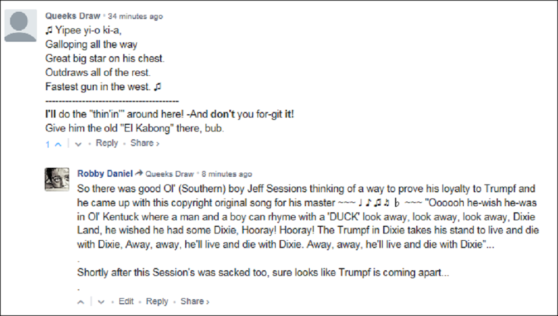Expand Share options under Queeks Draw's comment

[145, 143]
